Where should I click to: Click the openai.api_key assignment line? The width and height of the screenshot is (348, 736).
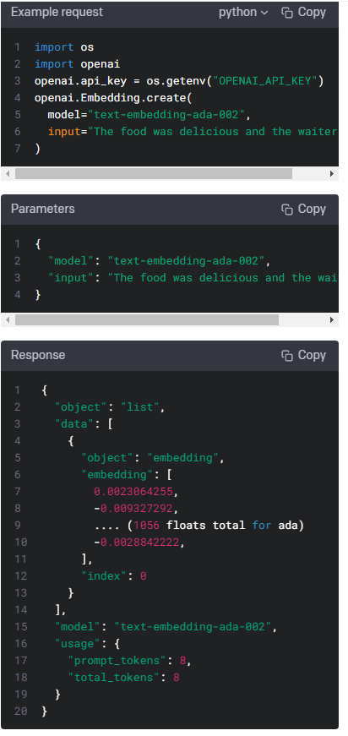coord(179,81)
